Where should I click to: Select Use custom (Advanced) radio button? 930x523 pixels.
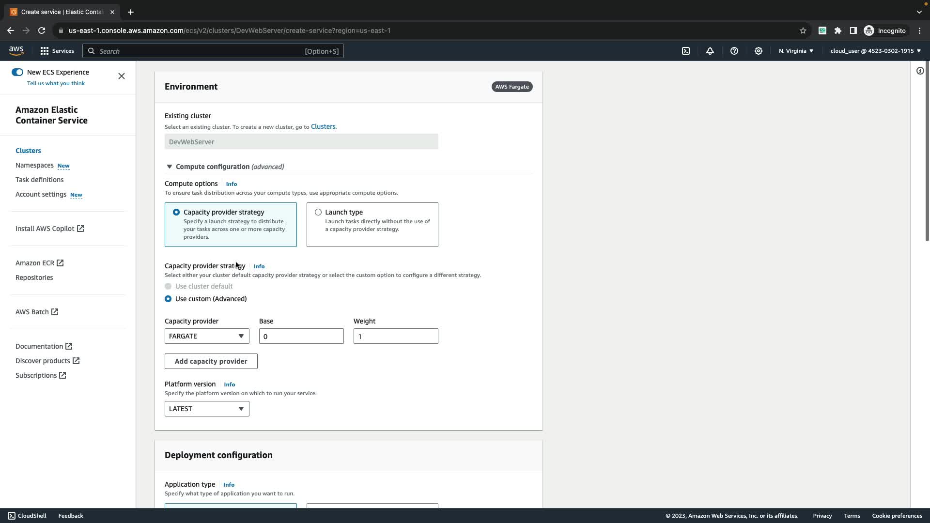[168, 299]
